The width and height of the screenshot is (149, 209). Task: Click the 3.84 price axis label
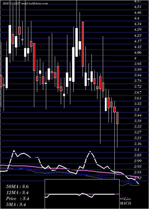pos(138,75)
